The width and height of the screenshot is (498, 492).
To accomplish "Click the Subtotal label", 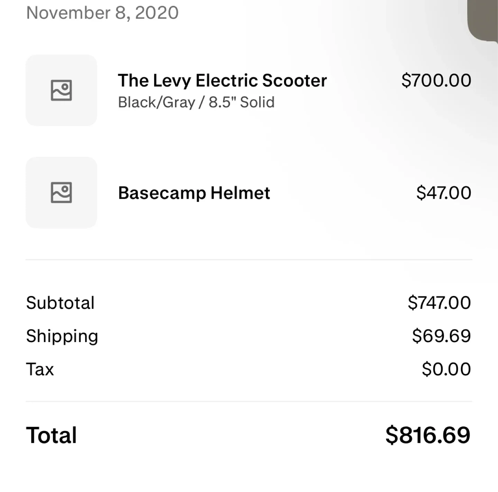I will click(60, 303).
